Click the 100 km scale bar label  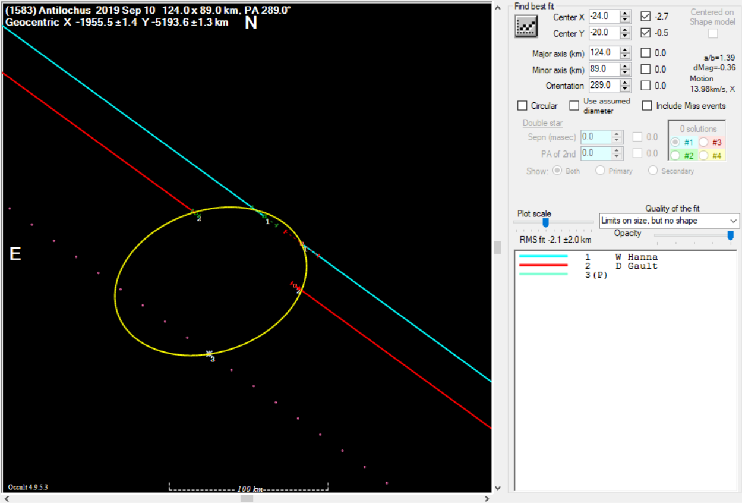tap(250, 489)
